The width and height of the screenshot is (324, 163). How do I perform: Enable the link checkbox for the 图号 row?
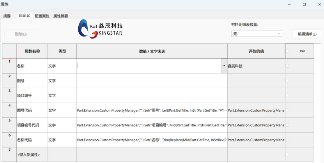(x=287, y=81)
